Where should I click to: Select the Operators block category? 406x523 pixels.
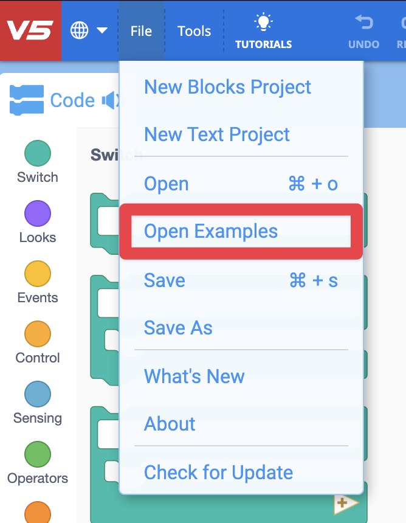click(37, 463)
